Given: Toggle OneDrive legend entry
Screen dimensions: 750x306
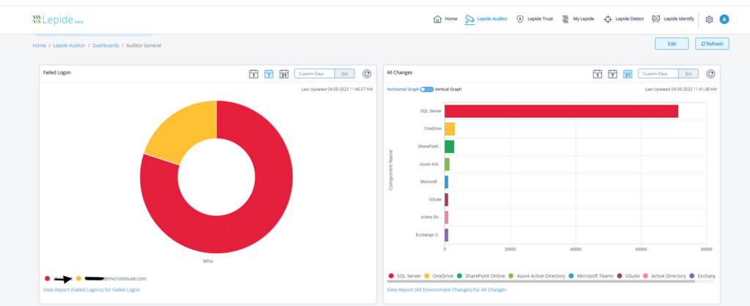Looking at the screenshot, I should [439, 276].
